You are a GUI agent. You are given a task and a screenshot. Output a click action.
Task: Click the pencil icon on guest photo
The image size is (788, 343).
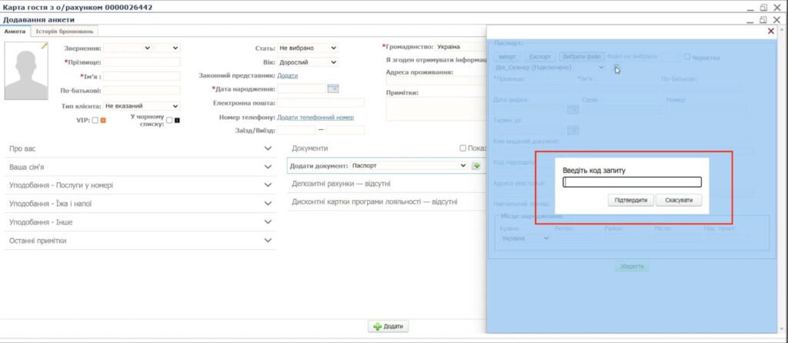click(x=44, y=45)
